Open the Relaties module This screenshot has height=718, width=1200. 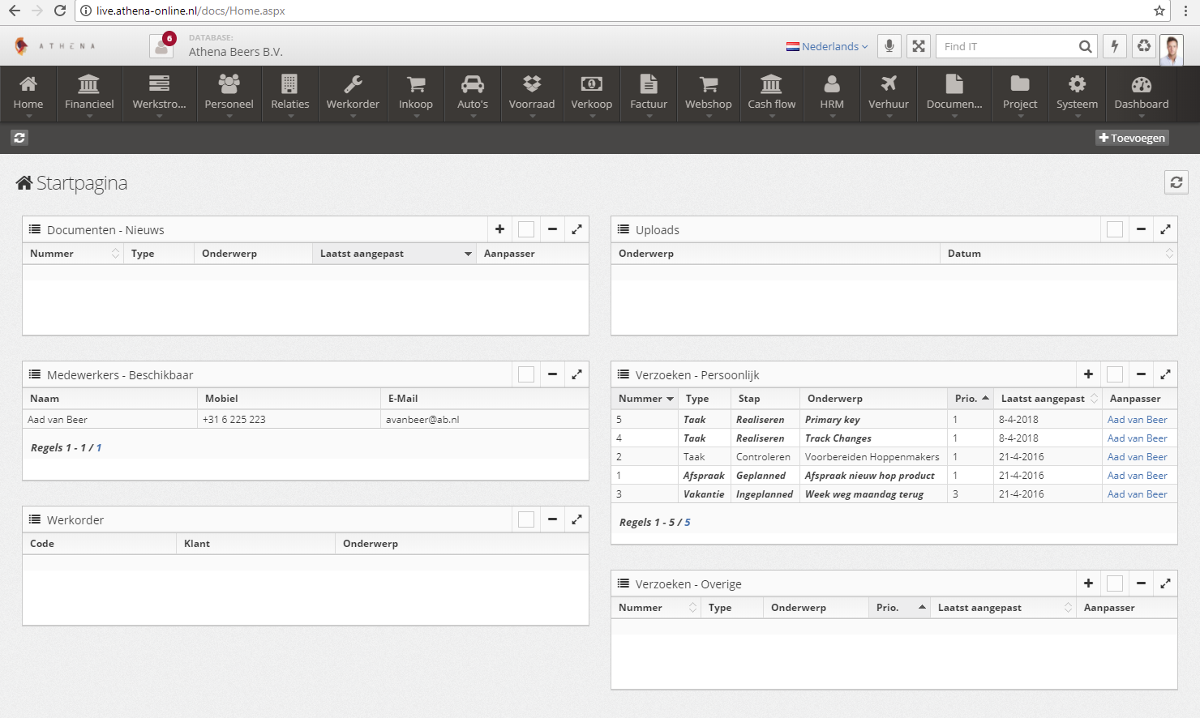pos(290,94)
